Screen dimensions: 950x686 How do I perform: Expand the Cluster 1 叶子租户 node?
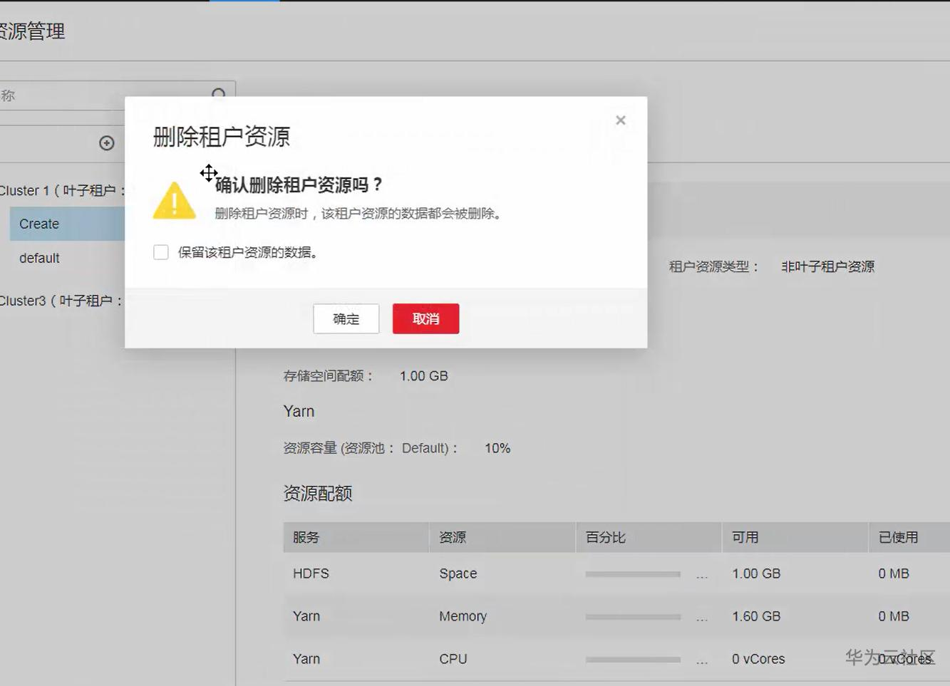click(x=43, y=190)
